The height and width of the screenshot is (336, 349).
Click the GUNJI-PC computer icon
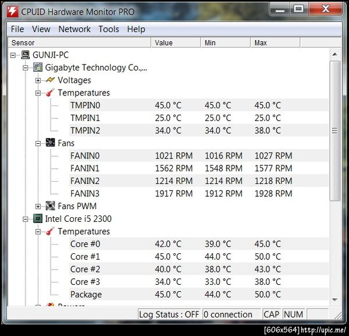[x=26, y=55]
